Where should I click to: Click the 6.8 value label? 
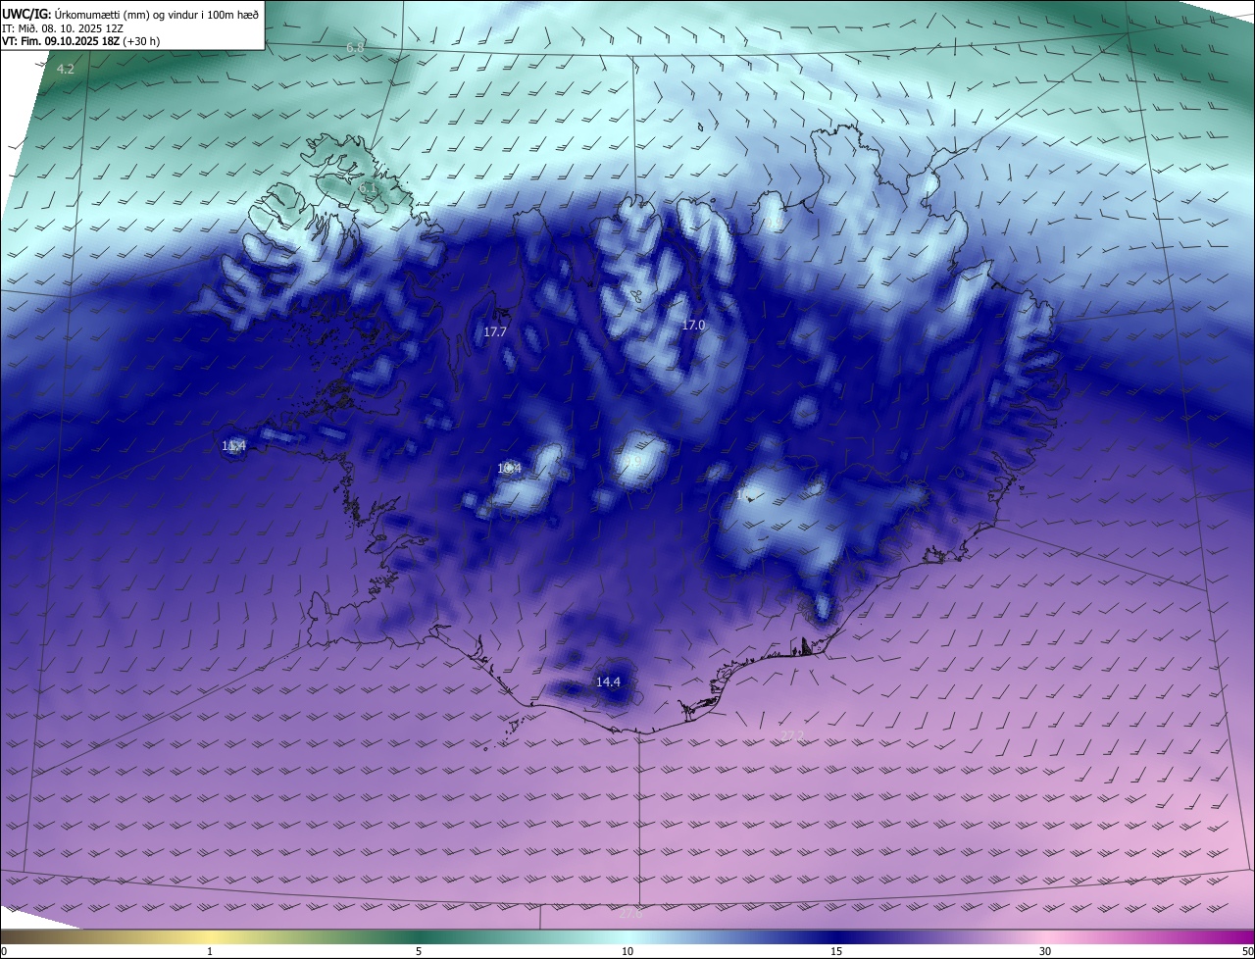pyautogui.click(x=355, y=47)
